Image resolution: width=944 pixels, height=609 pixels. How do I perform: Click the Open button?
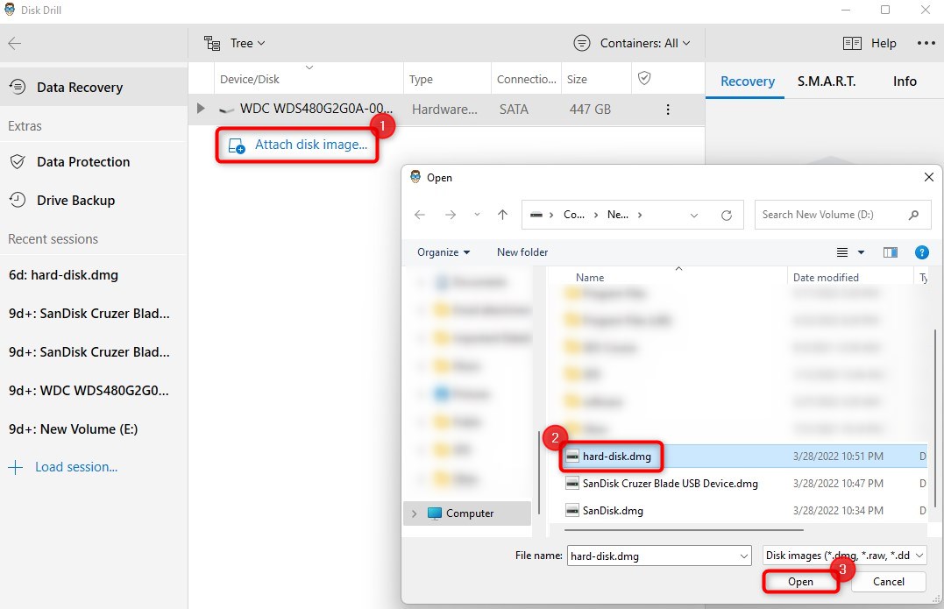coord(801,582)
